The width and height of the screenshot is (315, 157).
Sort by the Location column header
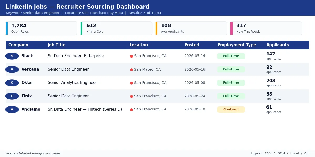point(139,45)
